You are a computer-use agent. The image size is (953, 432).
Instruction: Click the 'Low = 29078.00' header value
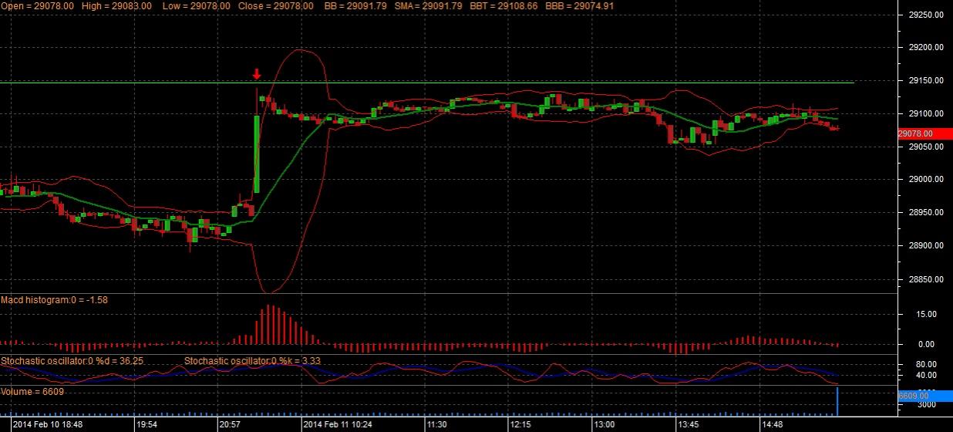pos(196,5)
